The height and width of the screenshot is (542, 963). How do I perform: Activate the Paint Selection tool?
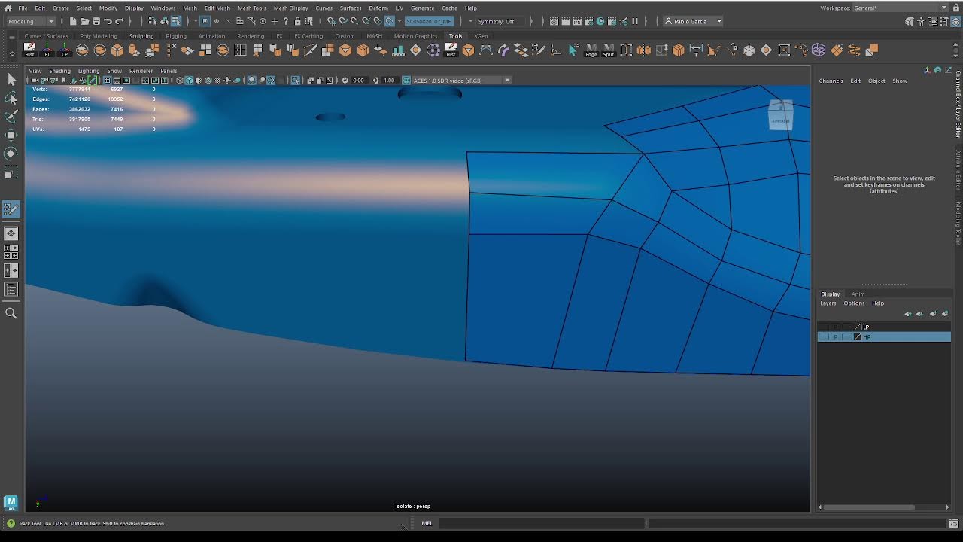[11, 117]
